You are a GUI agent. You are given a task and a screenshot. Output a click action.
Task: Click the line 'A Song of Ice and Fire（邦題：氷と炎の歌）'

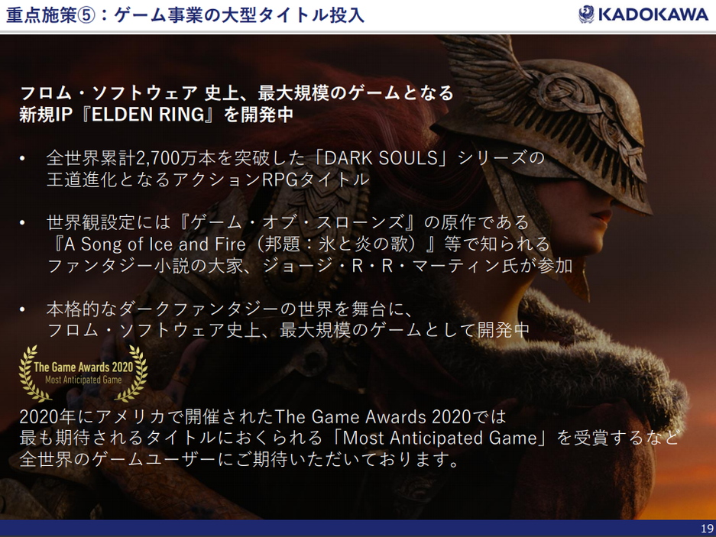[299, 244]
